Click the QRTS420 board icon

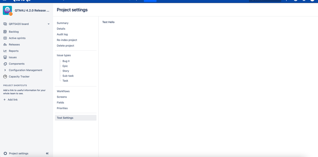5,24
